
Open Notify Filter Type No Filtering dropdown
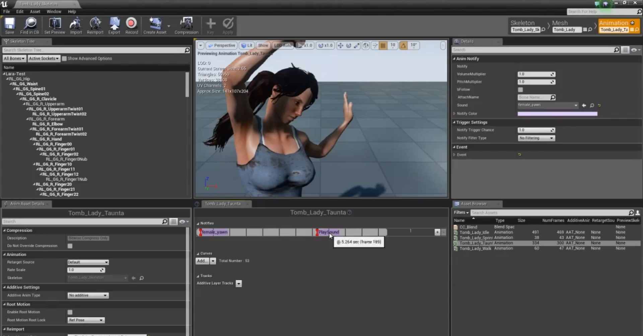(x=537, y=138)
